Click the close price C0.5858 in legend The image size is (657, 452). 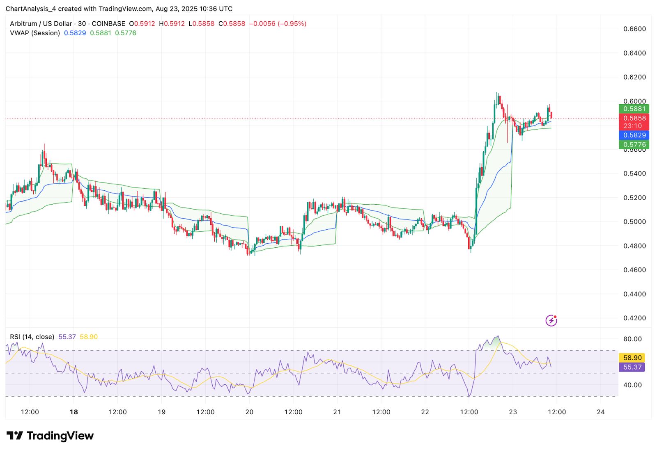tap(232, 24)
